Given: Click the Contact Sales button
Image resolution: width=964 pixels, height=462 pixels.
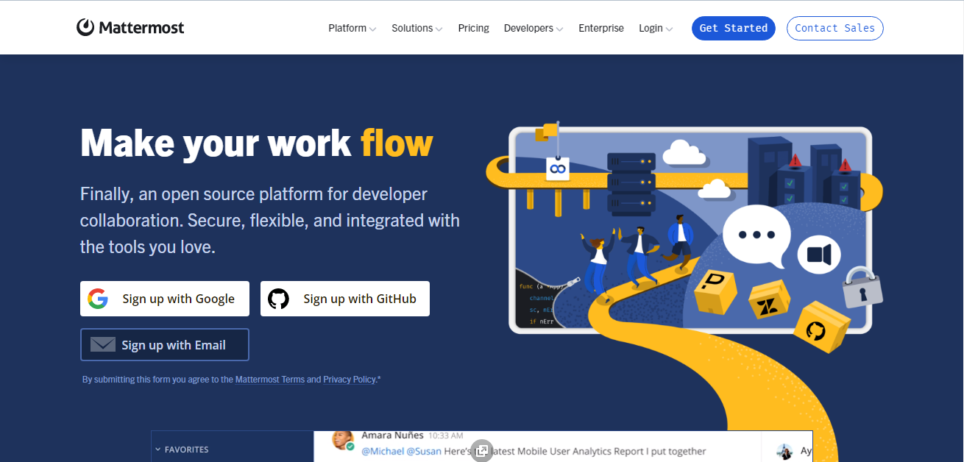Looking at the screenshot, I should point(834,28).
